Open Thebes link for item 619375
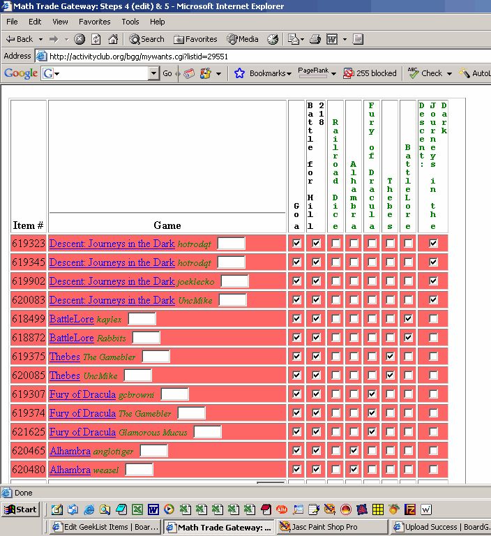 click(64, 357)
